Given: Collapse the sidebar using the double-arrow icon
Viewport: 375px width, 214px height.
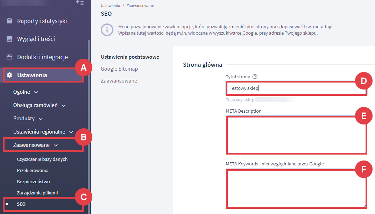Looking at the screenshot, I should click(x=80, y=2).
